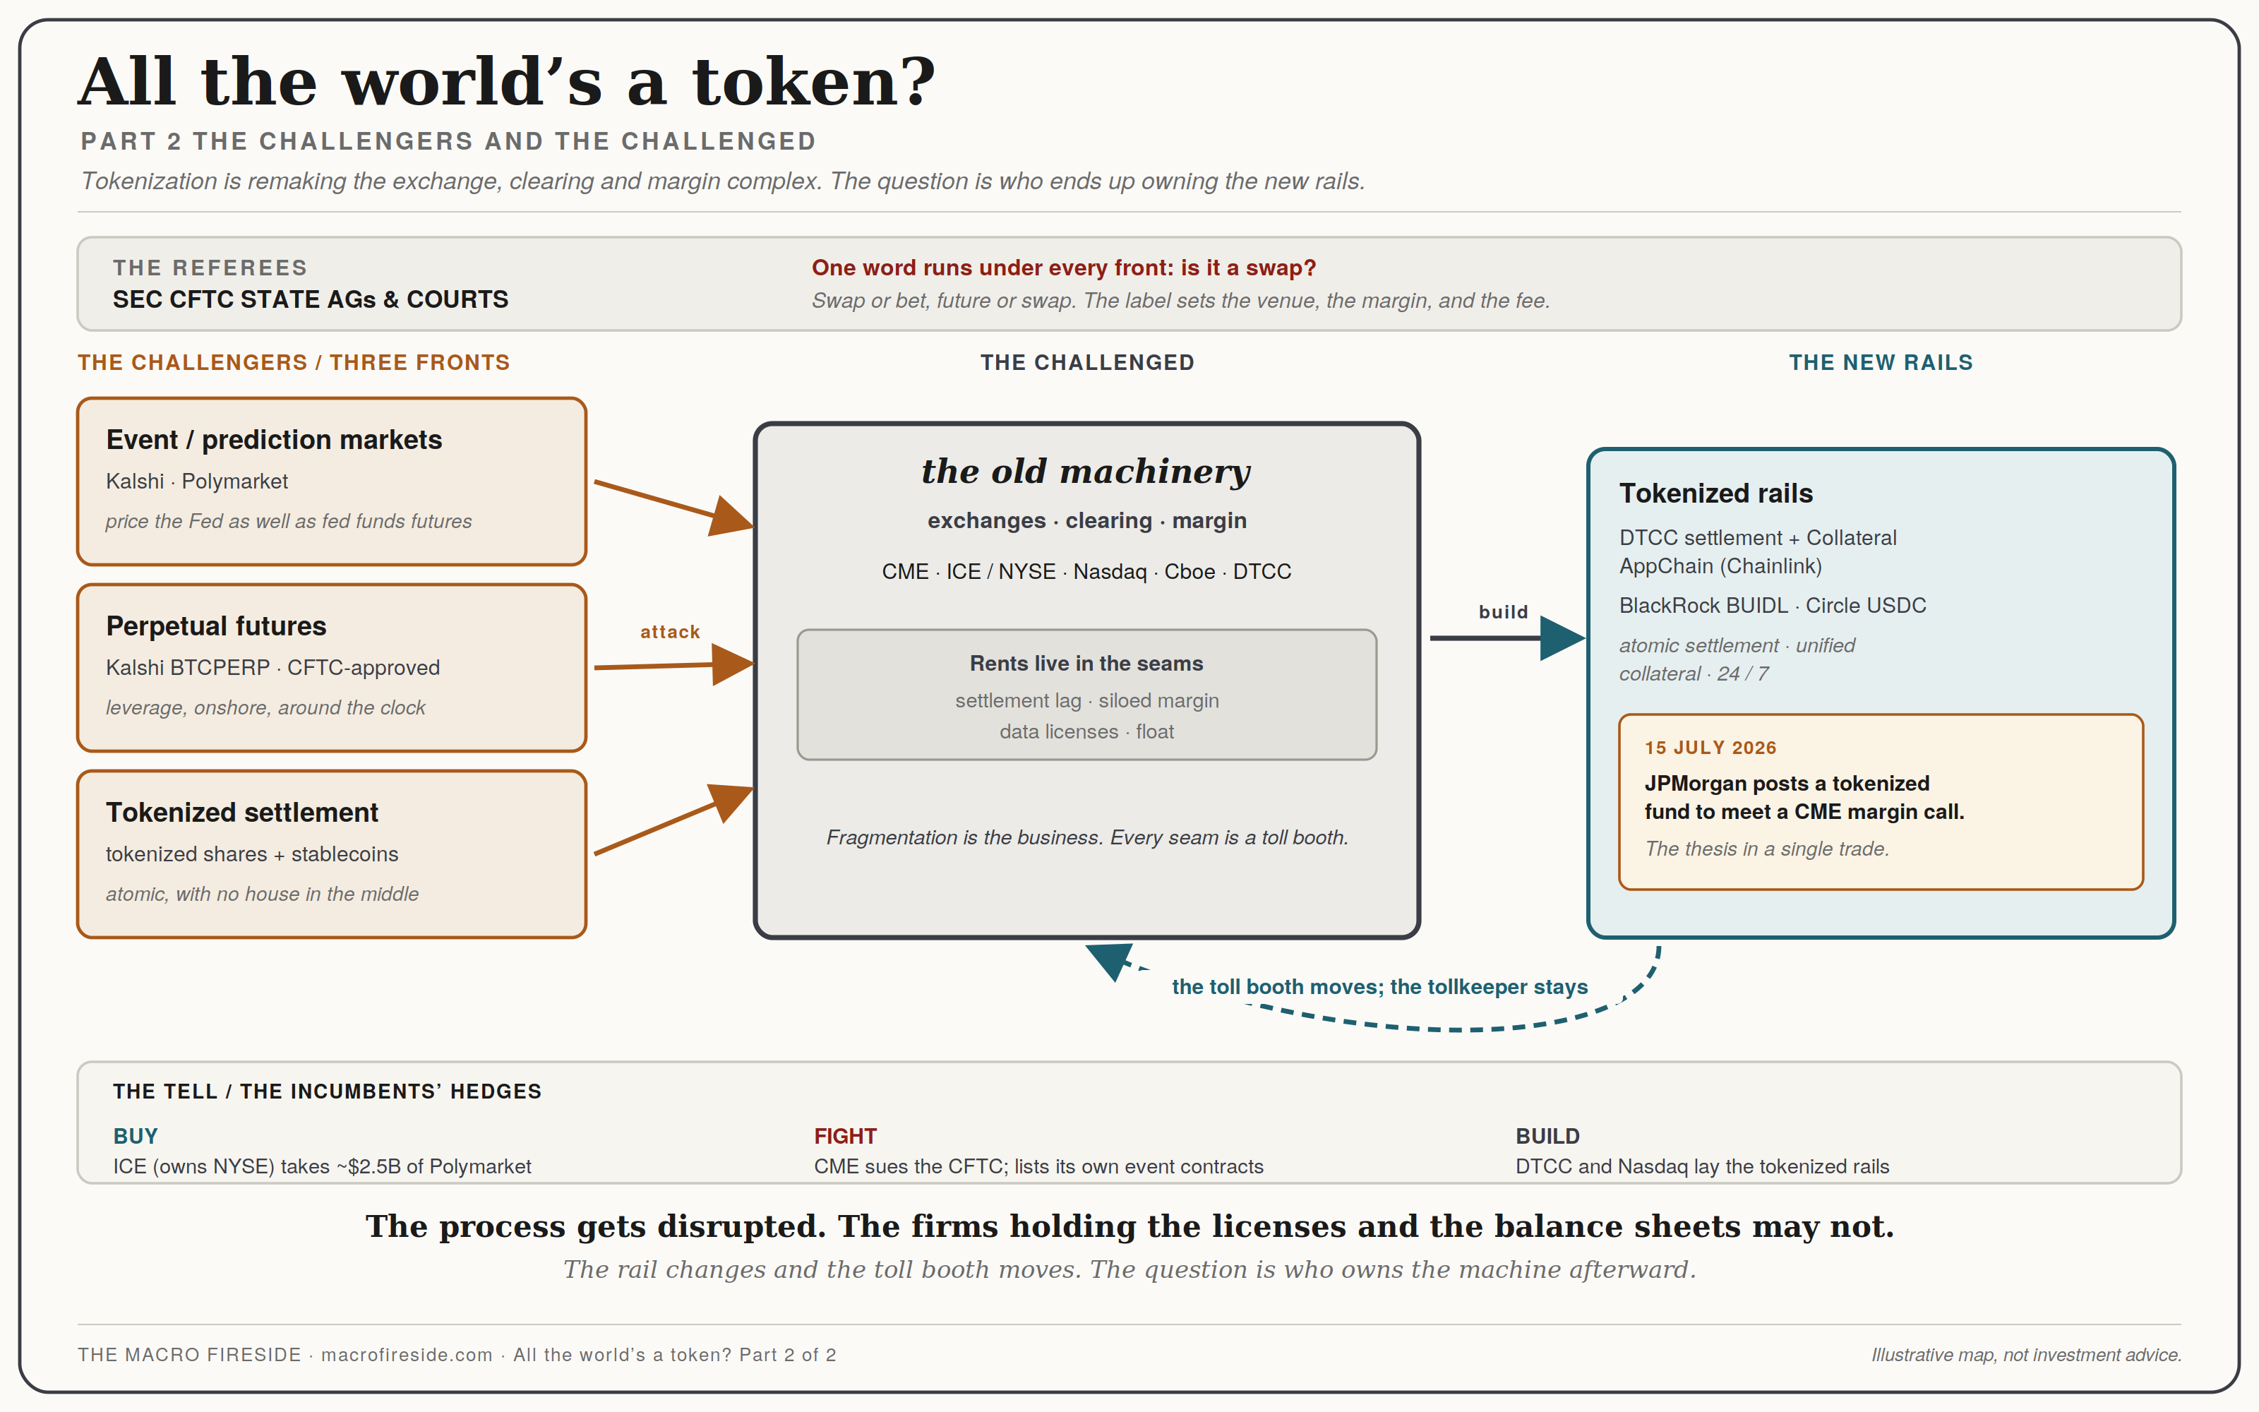
Task: Click the teal "BUY" hedge label
Action: [136, 1137]
